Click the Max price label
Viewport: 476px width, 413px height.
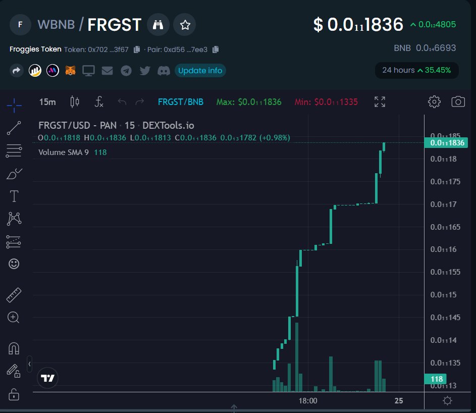[x=249, y=102]
